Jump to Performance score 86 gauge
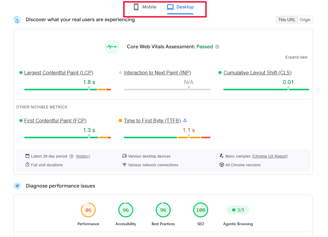The image size is (328, 237). click(x=88, y=210)
